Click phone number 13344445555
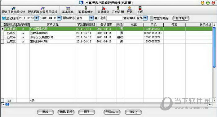The width and height of the screenshot is (217, 117). click(x=152, y=29)
